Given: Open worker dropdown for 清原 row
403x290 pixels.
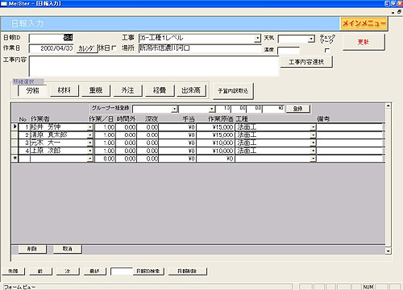Looking at the screenshot, I should coord(90,135).
